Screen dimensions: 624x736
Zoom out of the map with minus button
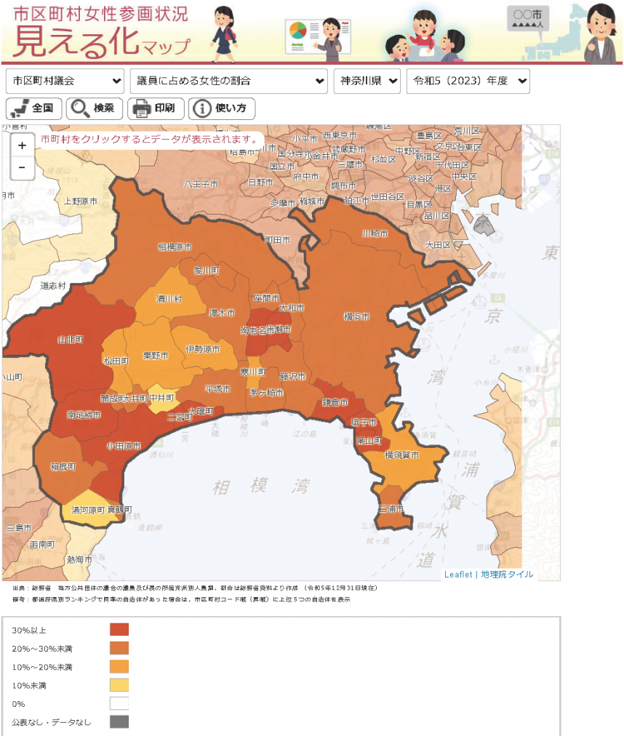tap(22, 167)
